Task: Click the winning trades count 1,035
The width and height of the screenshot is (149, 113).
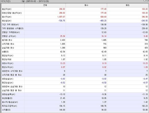Action: point(63,44)
